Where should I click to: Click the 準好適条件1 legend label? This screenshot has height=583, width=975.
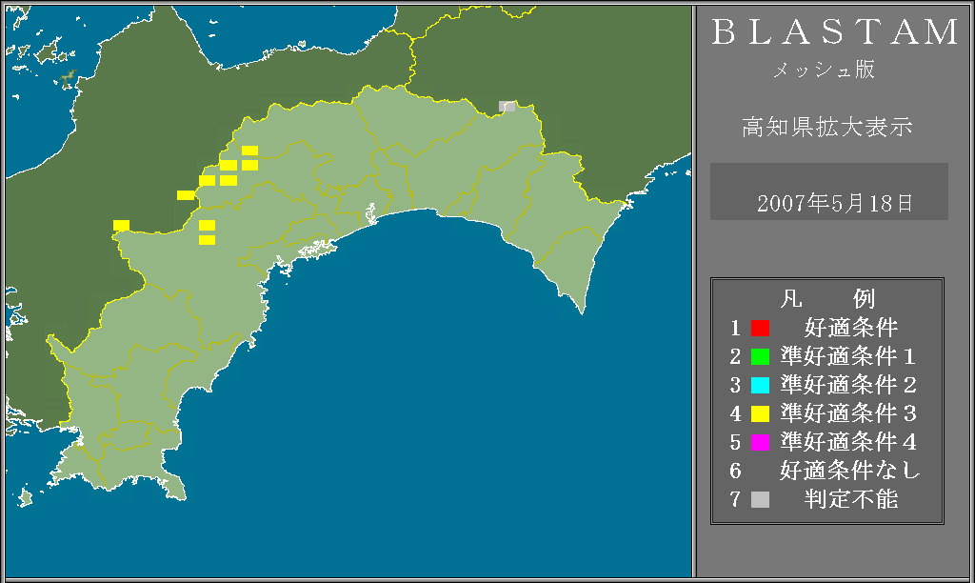tap(848, 356)
